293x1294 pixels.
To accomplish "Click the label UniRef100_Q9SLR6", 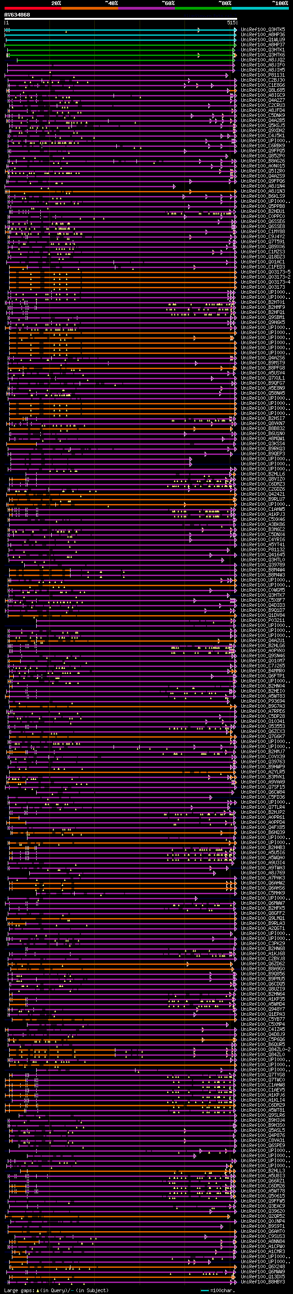I will click(x=263, y=1115).
